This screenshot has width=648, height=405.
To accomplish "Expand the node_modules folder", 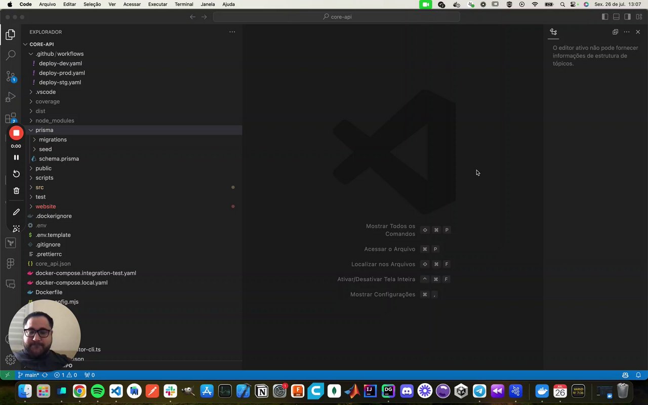I will click(x=132, y=120).
